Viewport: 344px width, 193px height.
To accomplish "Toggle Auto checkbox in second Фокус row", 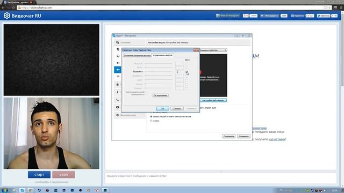I will (187, 68).
